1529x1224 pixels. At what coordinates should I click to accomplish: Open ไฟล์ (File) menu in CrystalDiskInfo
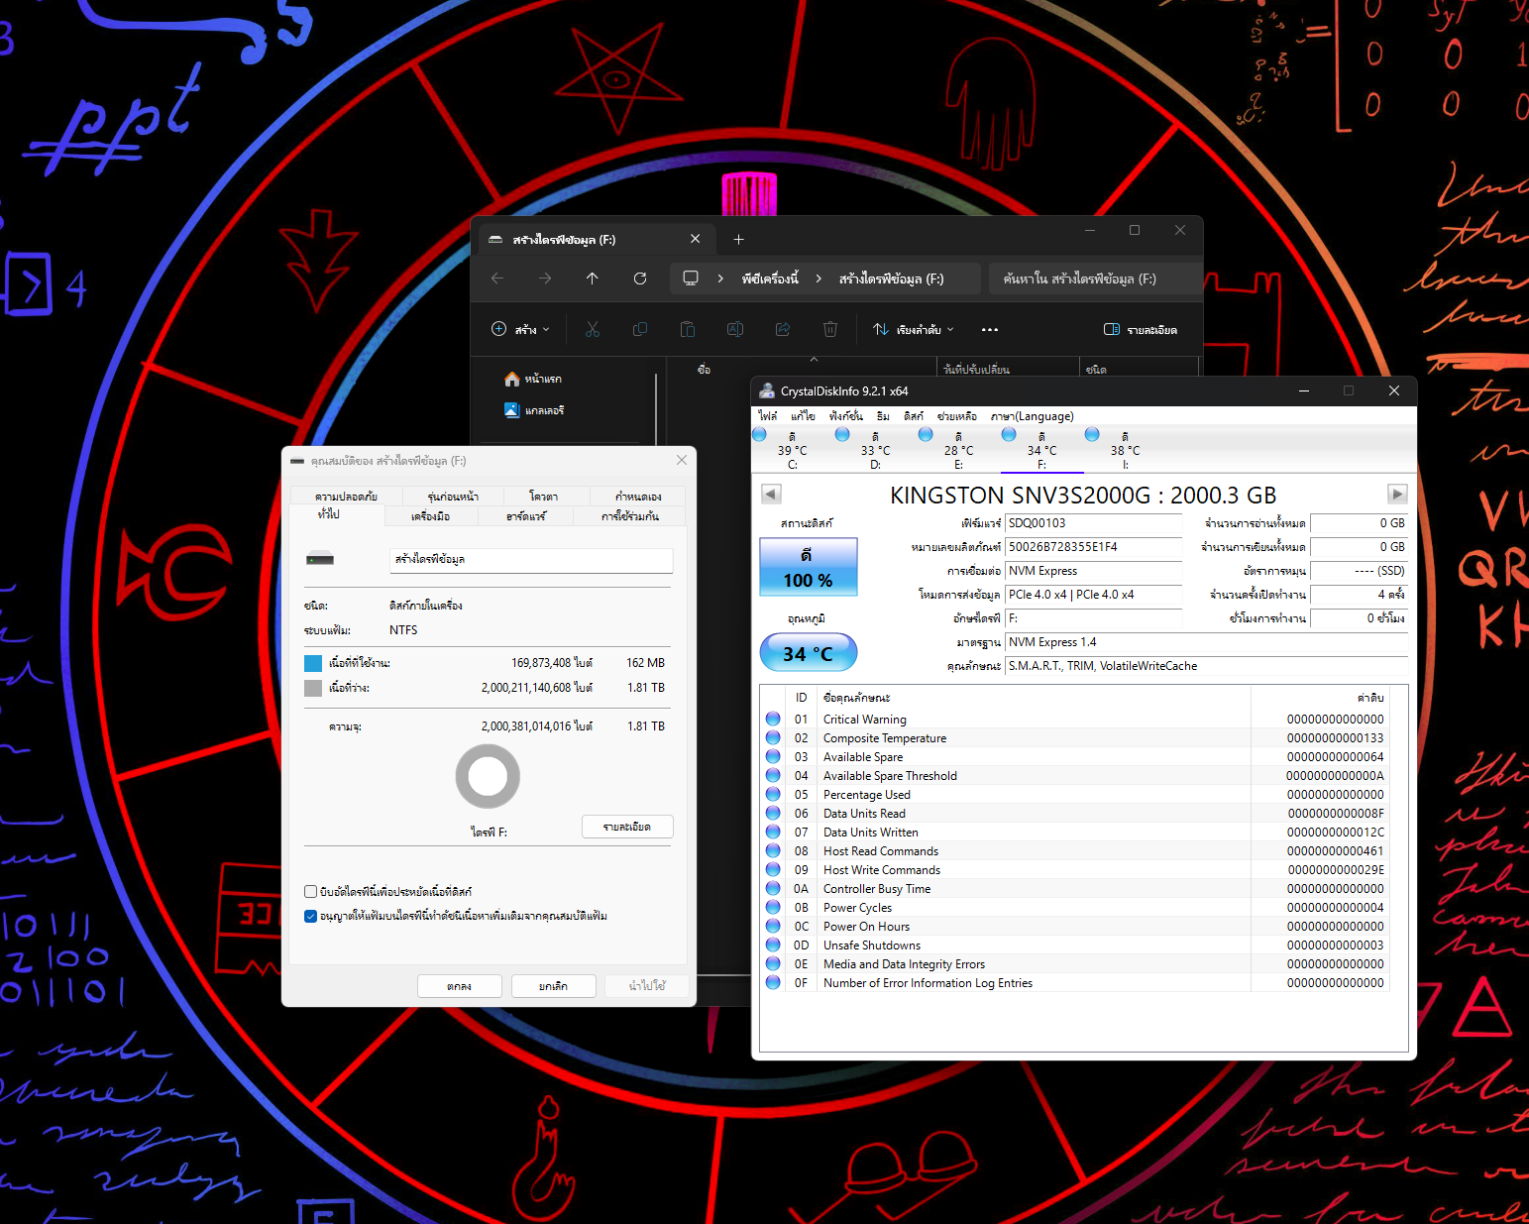coord(768,416)
